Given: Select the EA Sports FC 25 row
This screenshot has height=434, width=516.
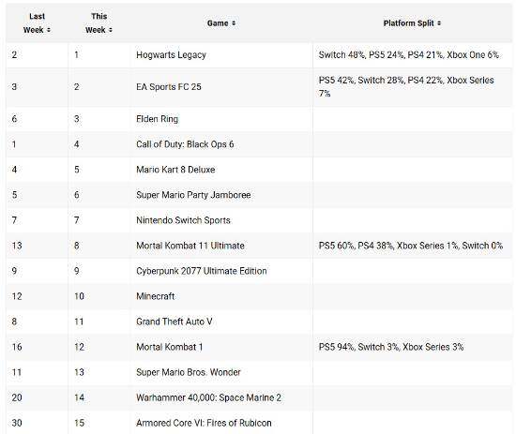Looking at the screenshot, I should tap(259, 87).
